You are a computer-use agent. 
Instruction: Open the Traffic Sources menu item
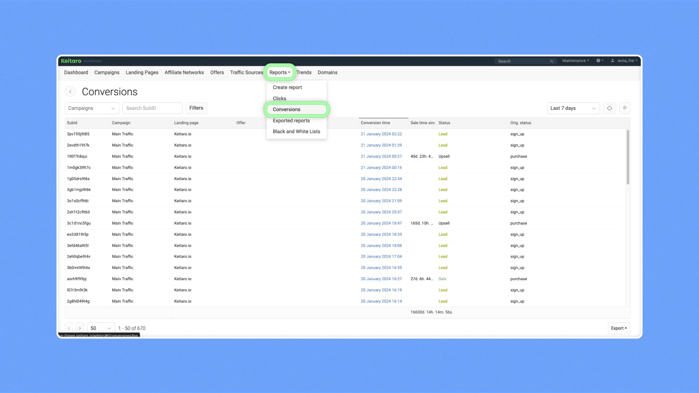[x=246, y=72]
